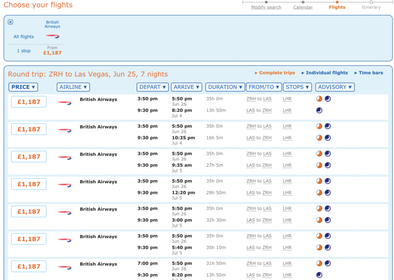Viewport: 394px width, 280px height.
Task: Click the "7:00 pm" departure time
Action: (148, 263)
